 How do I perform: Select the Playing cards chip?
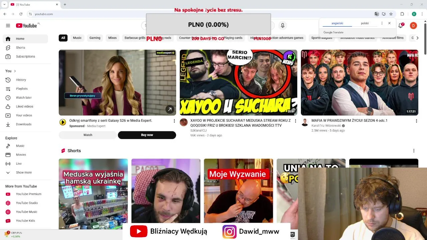pyautogui.click(x=233, y=38)
